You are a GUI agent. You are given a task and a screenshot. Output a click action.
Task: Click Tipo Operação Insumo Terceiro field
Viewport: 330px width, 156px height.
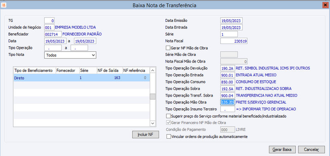(x=227, y=109)
